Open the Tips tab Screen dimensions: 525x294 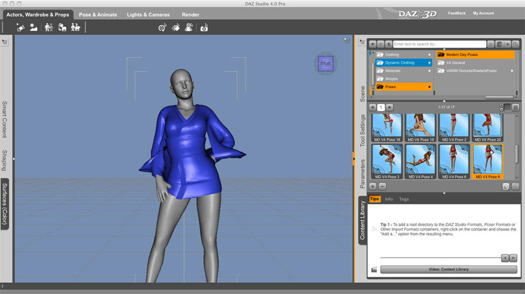(x=374, y=199)
